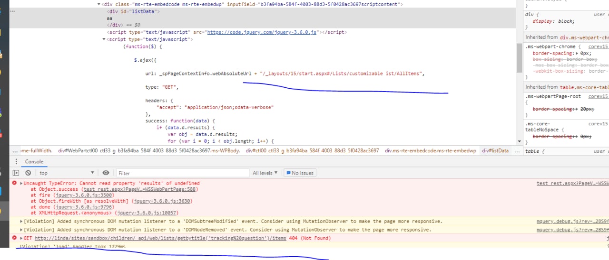Open the console drawer three-dot menu
Screen dimensions: 609x260
pyautogui.click(x=16, y=162)
